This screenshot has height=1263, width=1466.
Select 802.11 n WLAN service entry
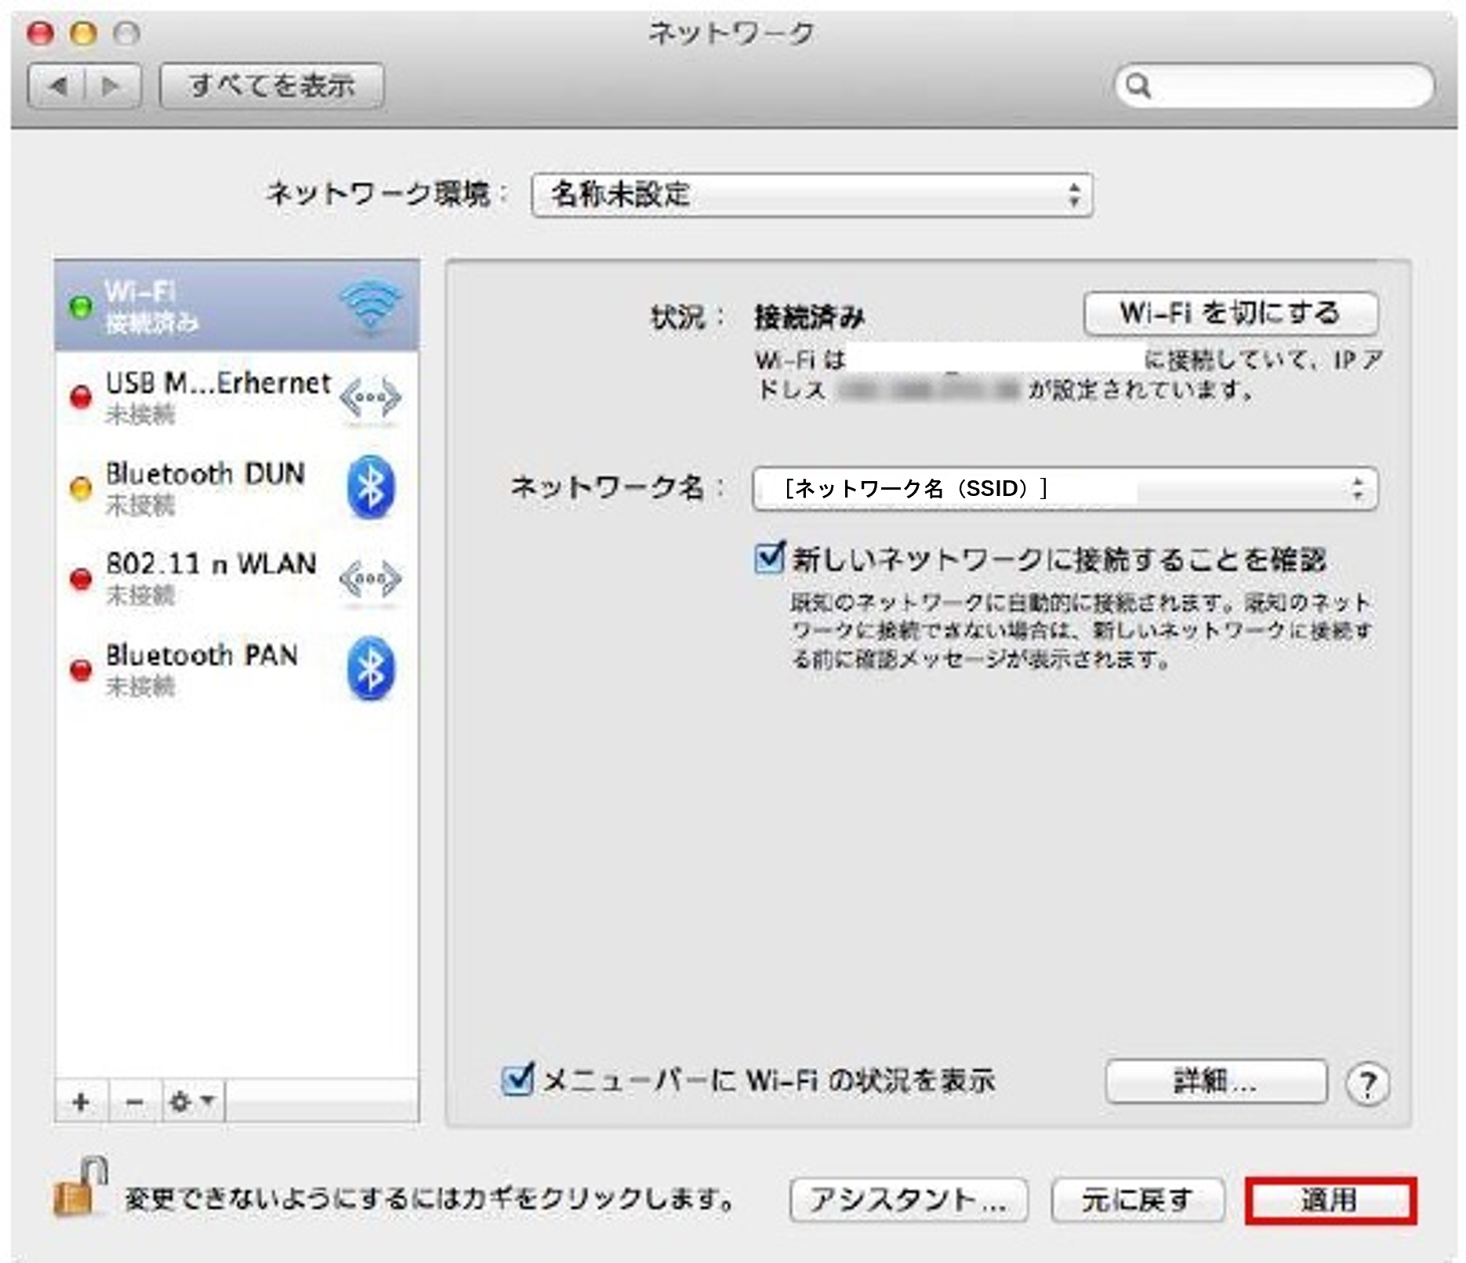coord(237,578)
